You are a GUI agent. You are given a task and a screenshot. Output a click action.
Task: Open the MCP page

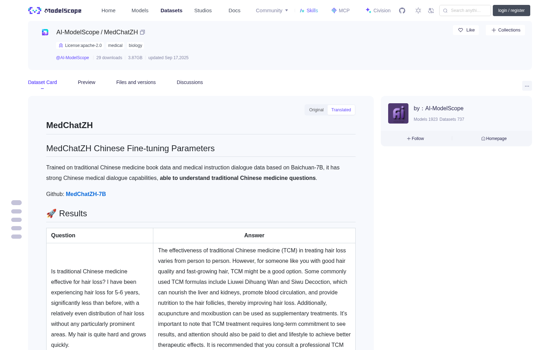tap(341, 10)
